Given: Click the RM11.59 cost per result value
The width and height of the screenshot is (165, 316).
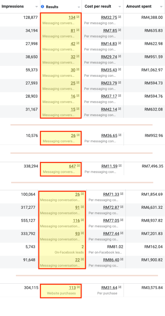Looking at the screenshot, I should pyautogui.click(x=109, y=166).
